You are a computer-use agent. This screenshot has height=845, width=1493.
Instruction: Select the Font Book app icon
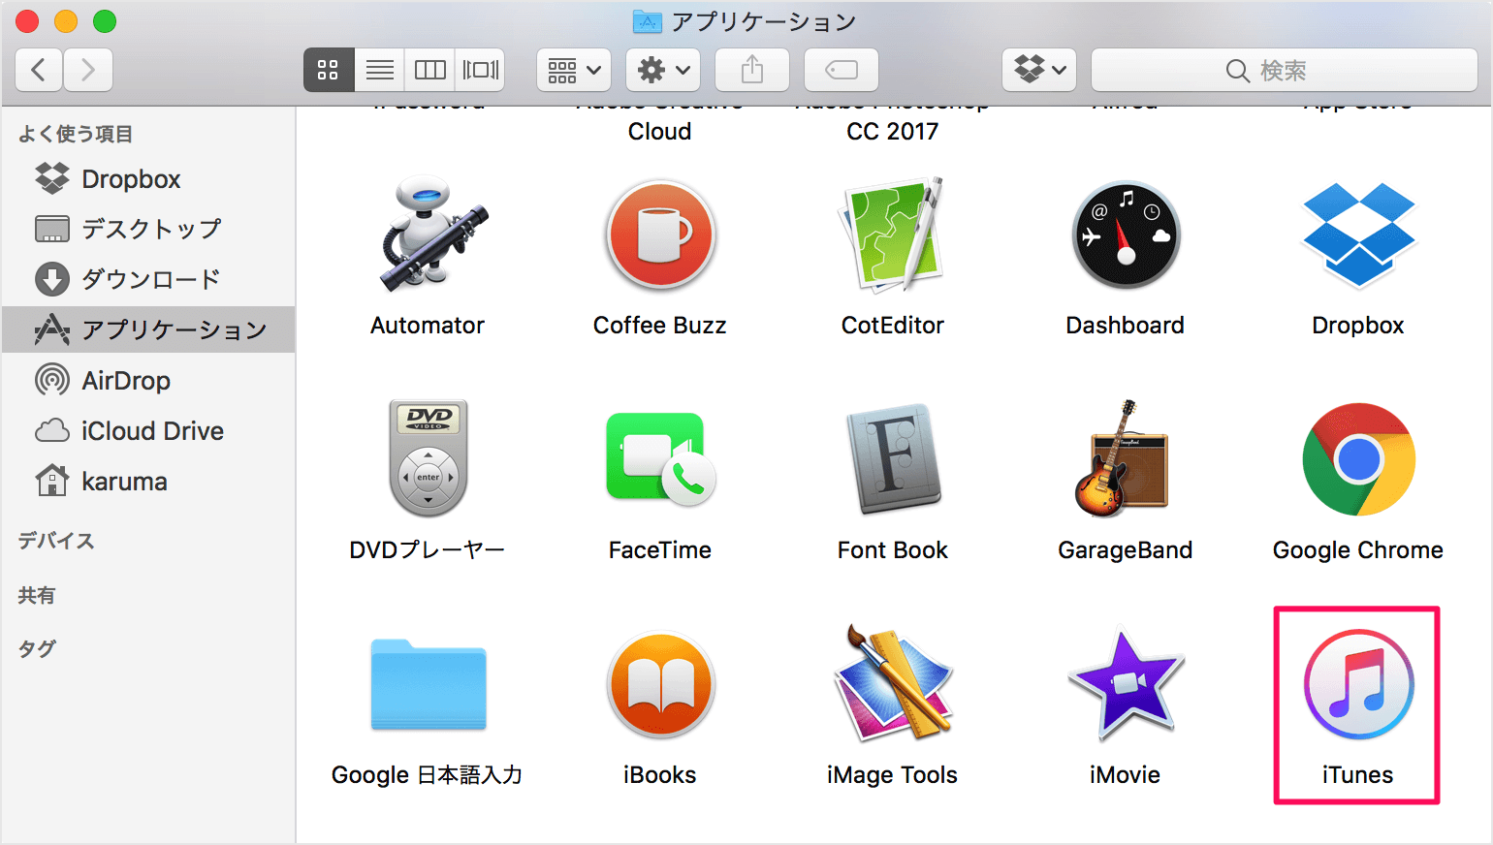point(893,458)
